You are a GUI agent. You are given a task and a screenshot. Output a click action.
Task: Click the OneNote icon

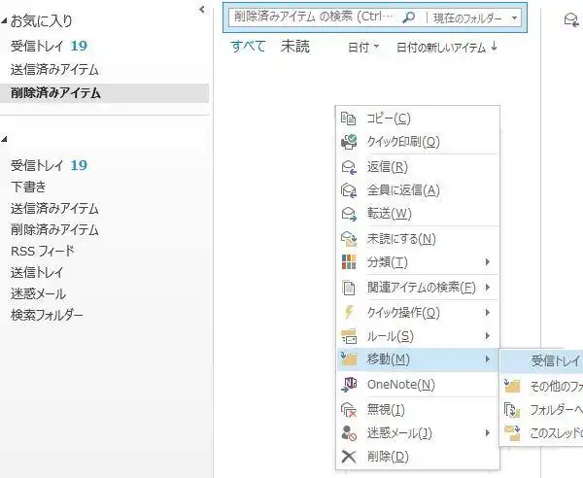pyautogui.click(x=349, y=385)
